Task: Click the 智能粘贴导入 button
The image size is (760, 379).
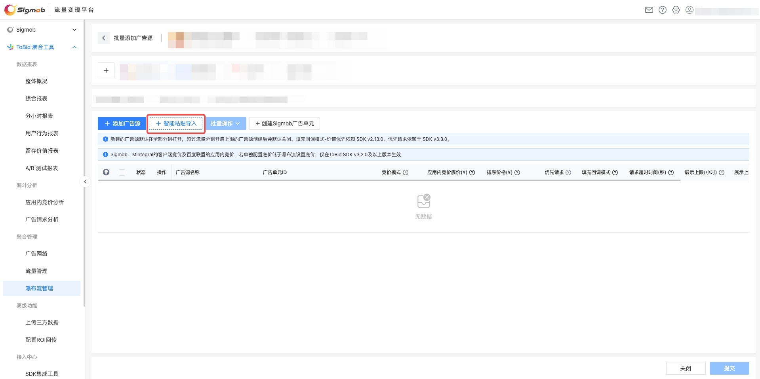Action: coord(176,123)
